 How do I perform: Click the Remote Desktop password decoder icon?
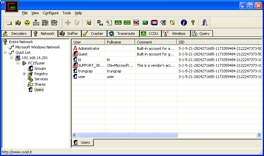[x=163, y=23]
